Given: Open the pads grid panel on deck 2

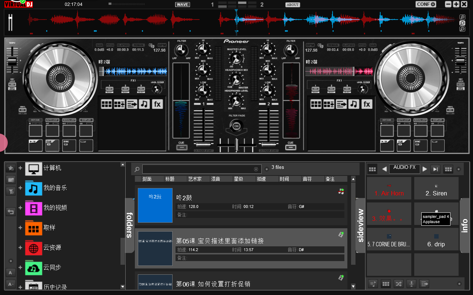Looking at the screenshot, I should [316, 104].
